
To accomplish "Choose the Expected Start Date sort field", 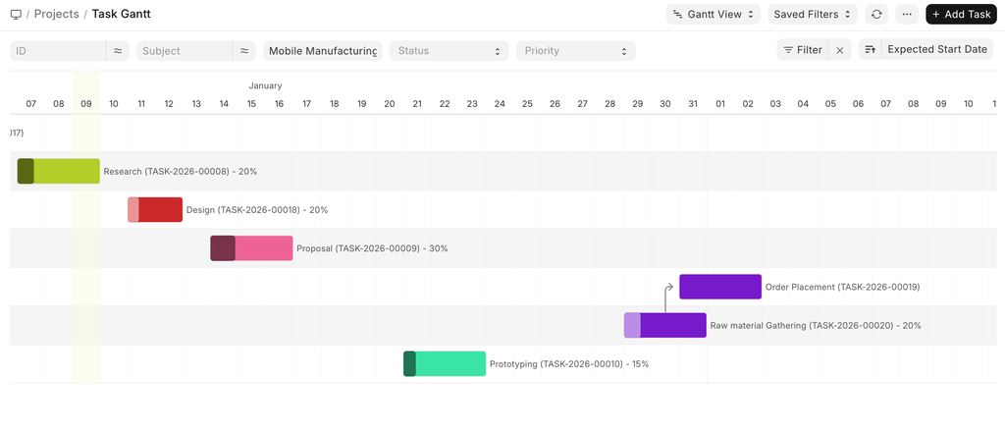I will click(936, 50).
